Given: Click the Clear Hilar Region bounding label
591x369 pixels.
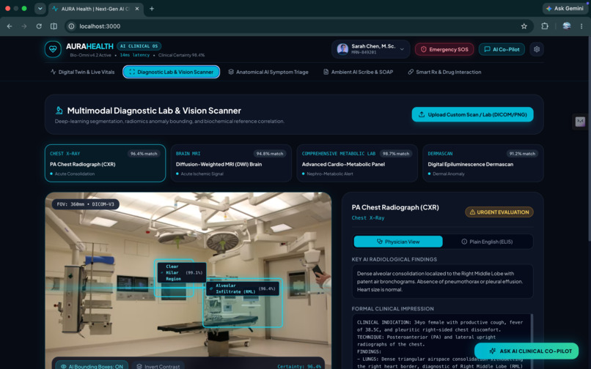Looking at the screenshot, I should pos(182,272).
